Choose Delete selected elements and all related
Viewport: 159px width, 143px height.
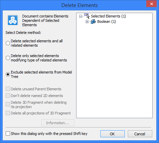tap(8, 43)
